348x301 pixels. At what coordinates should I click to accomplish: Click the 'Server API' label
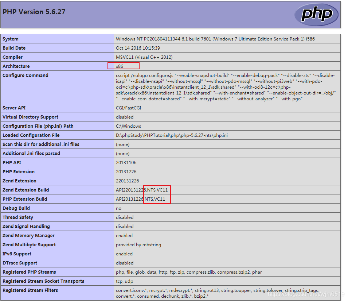tap(14, 108)
